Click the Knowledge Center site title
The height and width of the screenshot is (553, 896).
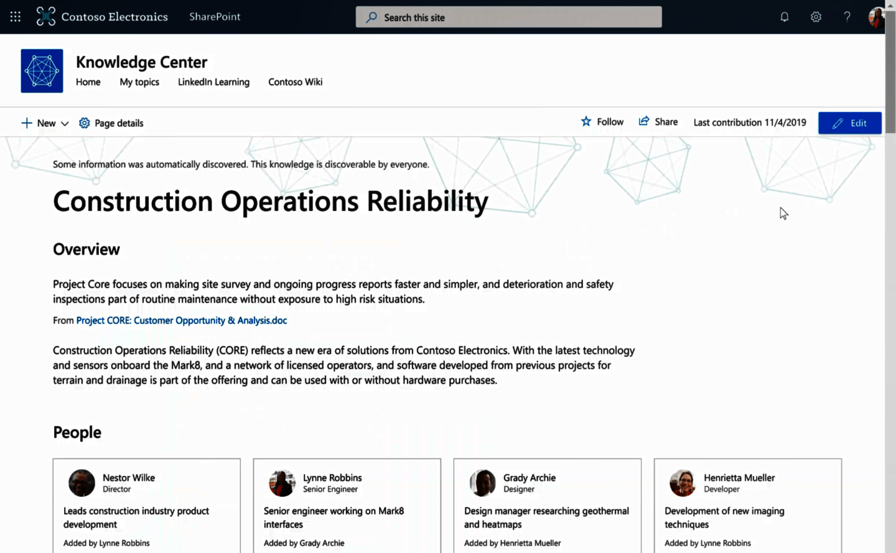coord(141,62)
